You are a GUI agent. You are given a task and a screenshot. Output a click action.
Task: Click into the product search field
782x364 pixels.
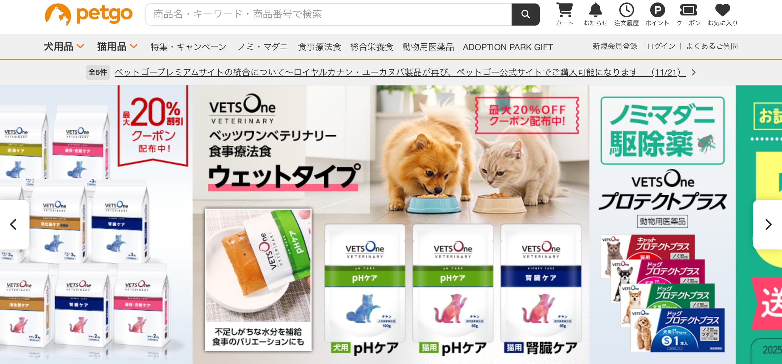pyautogui.click(x=329, y=14)
